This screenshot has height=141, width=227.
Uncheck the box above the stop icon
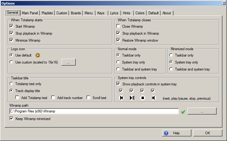[x=142, y=91]
